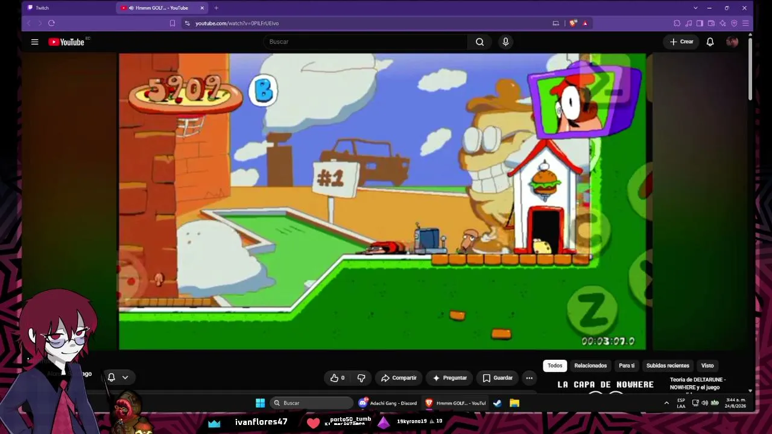Screen dimensions: 772x434
Task: Switch to the Twitch tab
Action: [x=68, y=8]
